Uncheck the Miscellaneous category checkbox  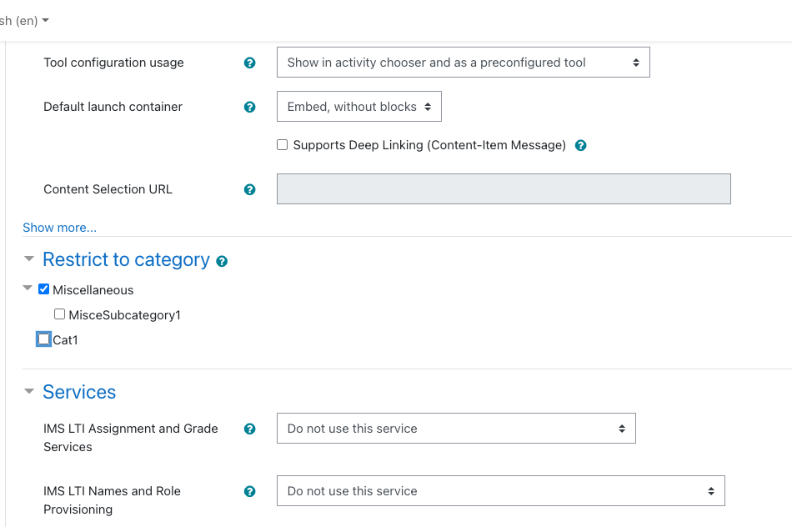click(44, 289)
